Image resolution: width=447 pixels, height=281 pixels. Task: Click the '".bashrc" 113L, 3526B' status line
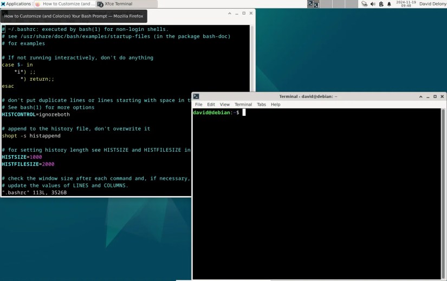click(34, 193)
